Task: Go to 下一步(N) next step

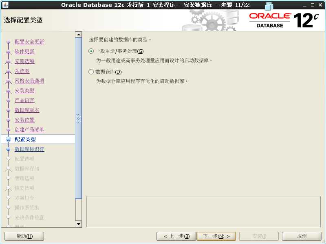Action: [x=216, y=236]
